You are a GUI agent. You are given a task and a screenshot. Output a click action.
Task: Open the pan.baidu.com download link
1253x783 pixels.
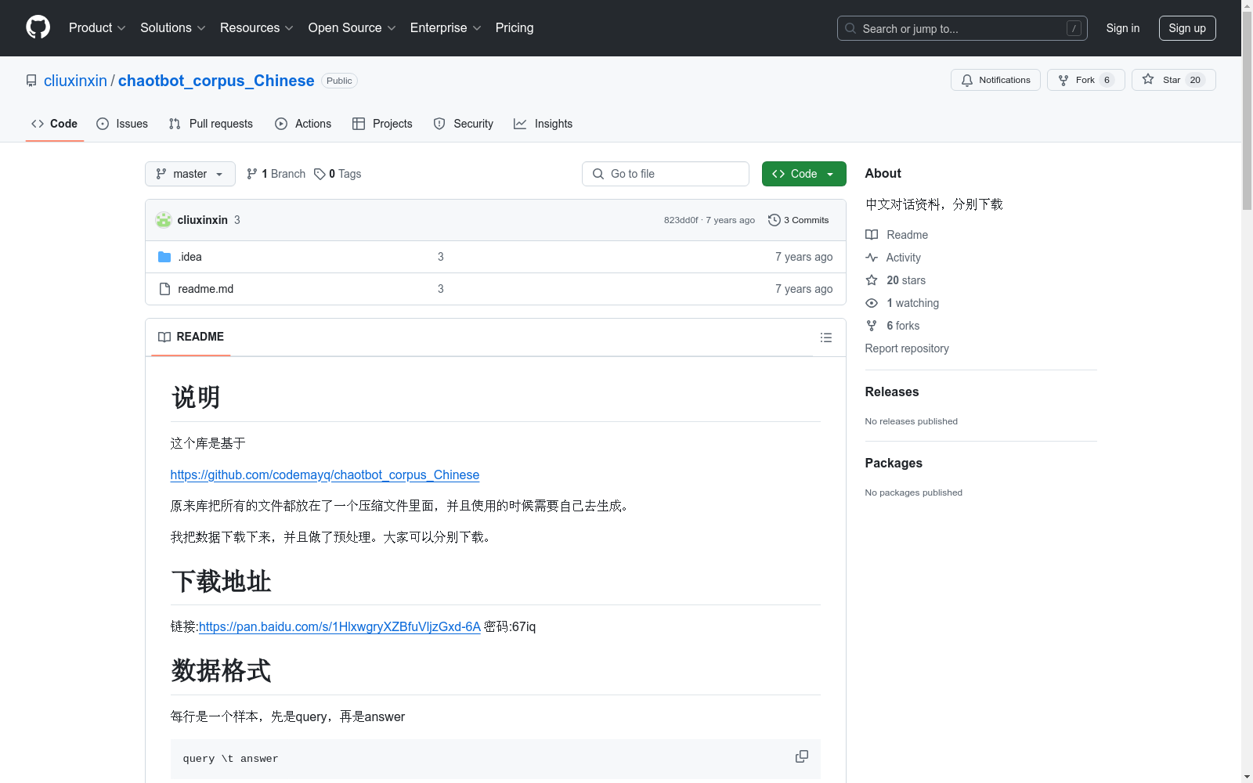click(340, 626)
